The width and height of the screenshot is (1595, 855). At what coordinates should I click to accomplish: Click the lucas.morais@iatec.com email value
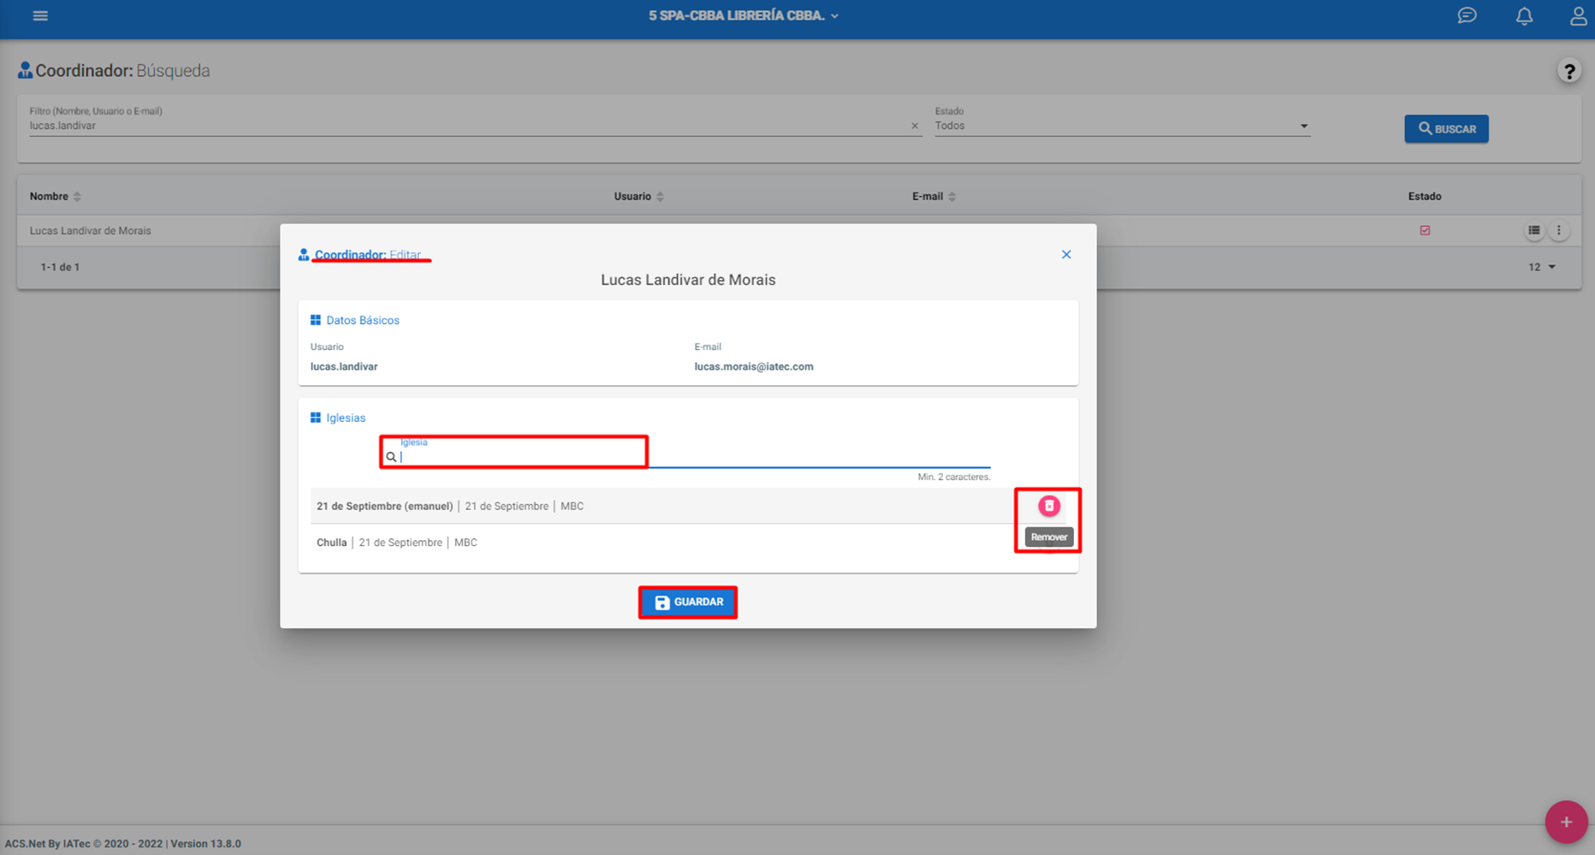[x=754, y=366]
